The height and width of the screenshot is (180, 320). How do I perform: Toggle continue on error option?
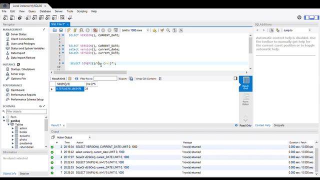[x=95, y=30]
